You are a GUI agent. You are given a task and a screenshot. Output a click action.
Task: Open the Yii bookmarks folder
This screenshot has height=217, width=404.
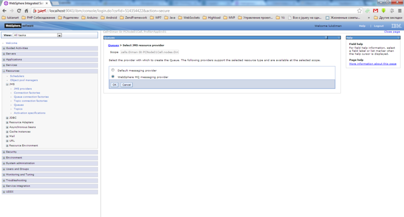pos(280,18)
